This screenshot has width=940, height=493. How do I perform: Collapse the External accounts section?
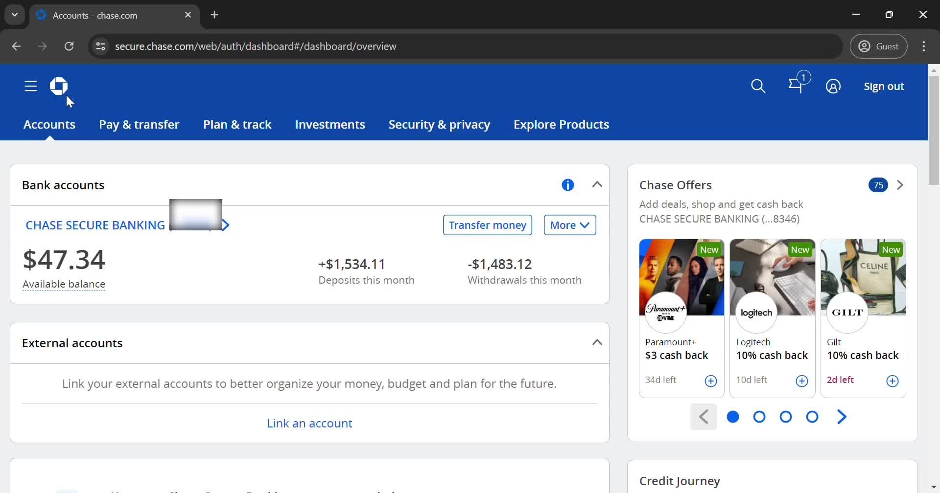(x=597, y=342)
